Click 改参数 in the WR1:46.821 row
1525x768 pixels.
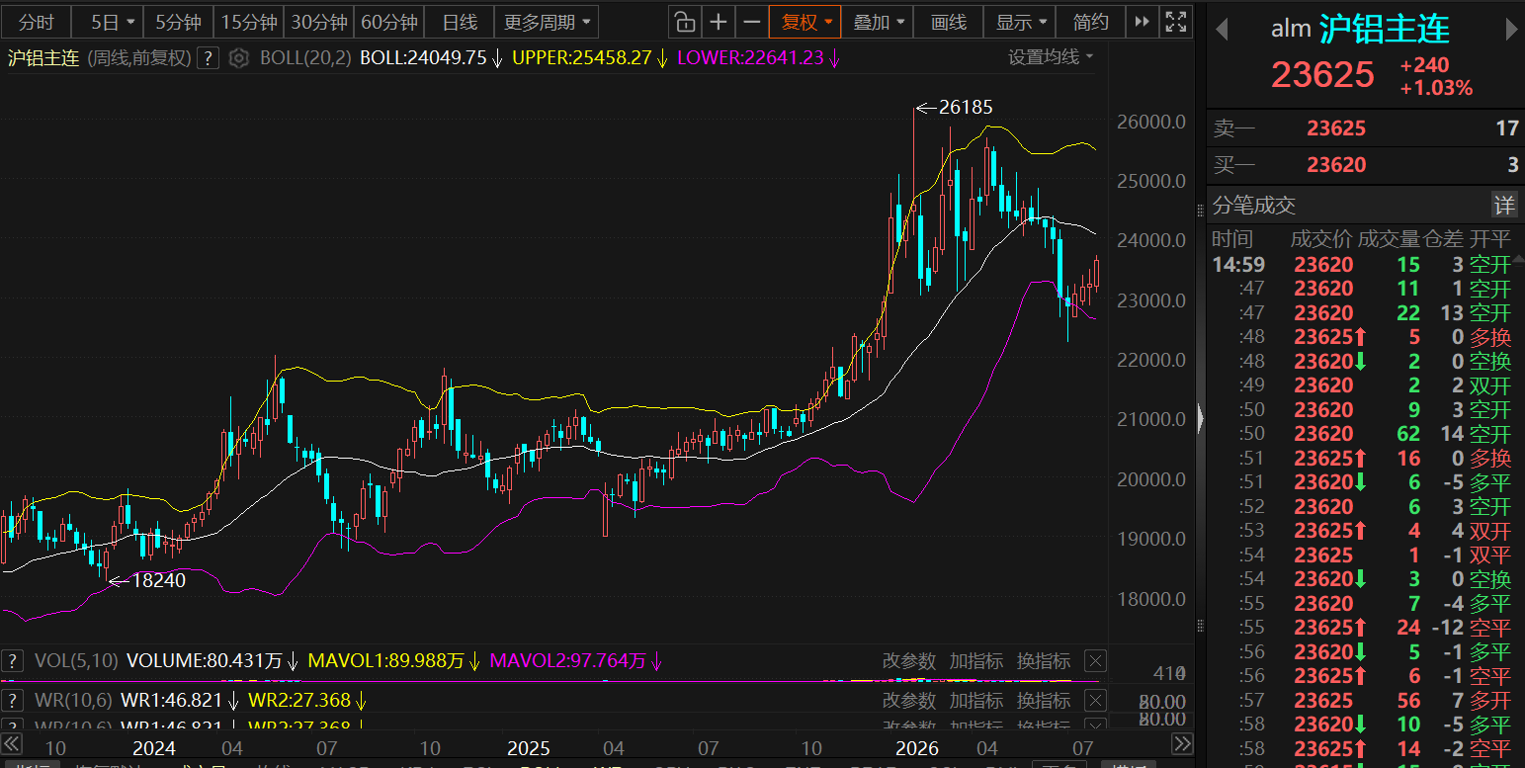(x=908, y=701)
